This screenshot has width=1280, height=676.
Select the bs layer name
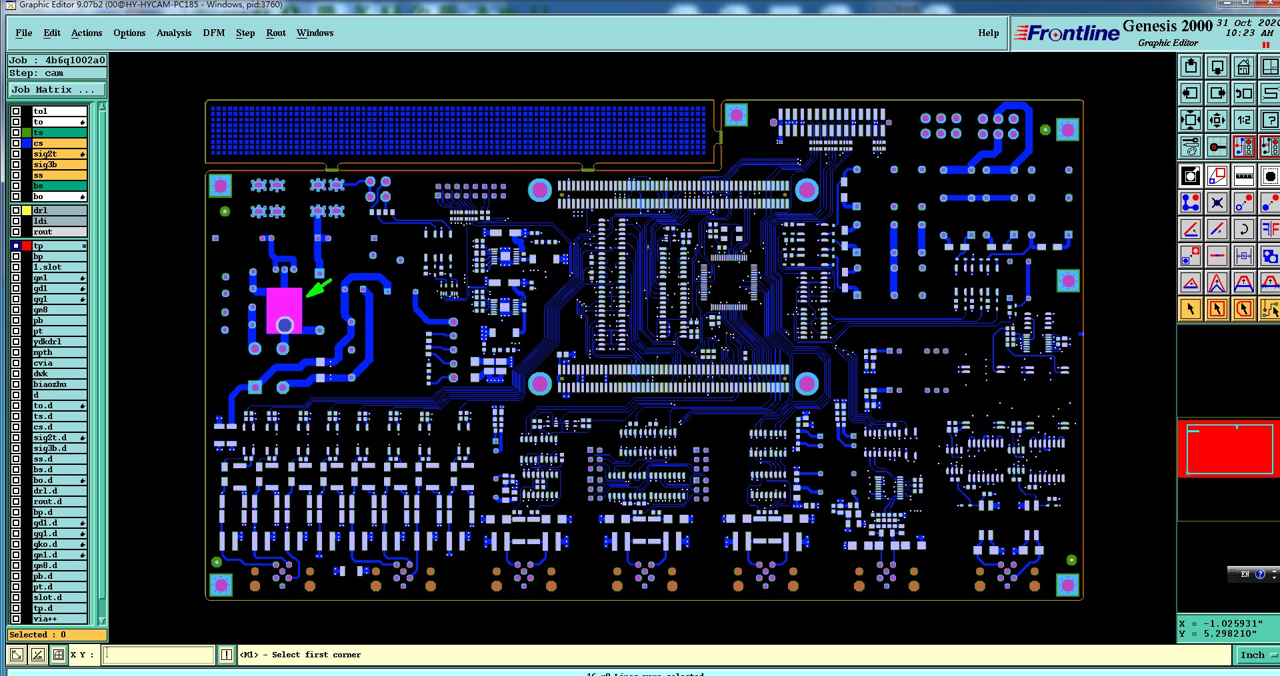[x=59, y=186]
